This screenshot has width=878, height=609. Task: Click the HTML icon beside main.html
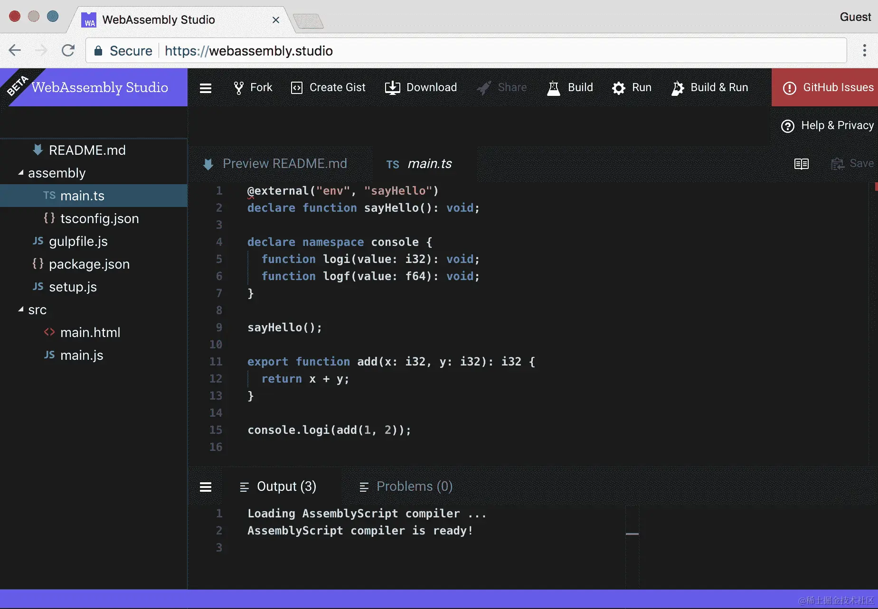tap(49, 332)
